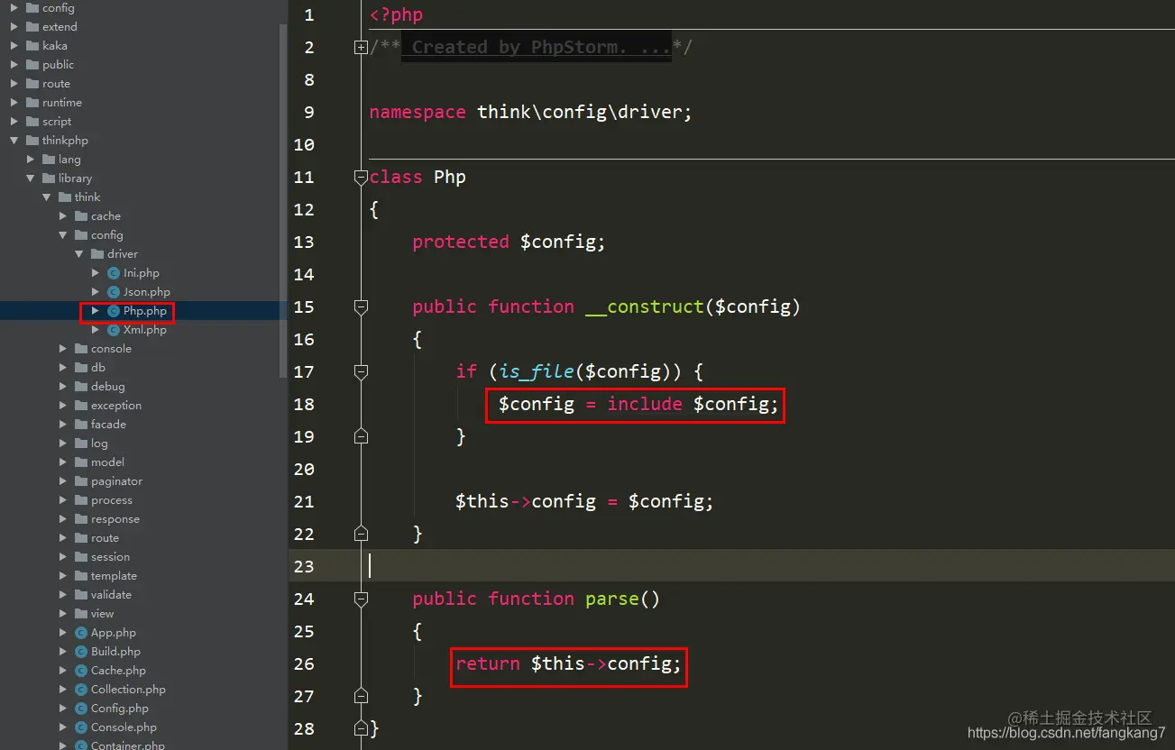Expand the Ini.php file arrow

click(96, 273)
